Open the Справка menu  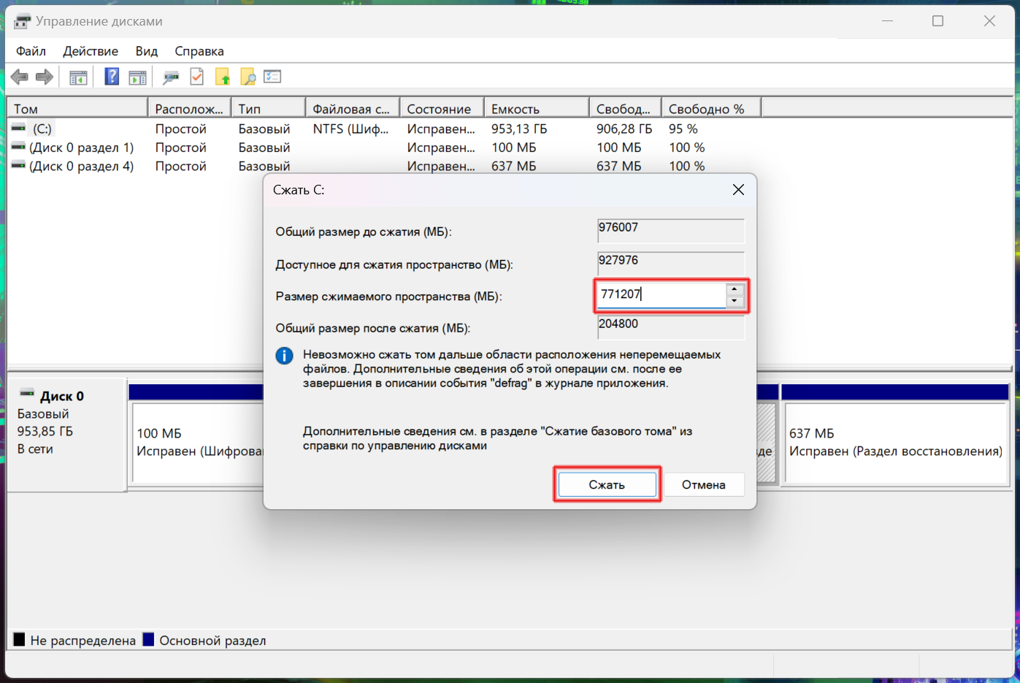(199, 51)
